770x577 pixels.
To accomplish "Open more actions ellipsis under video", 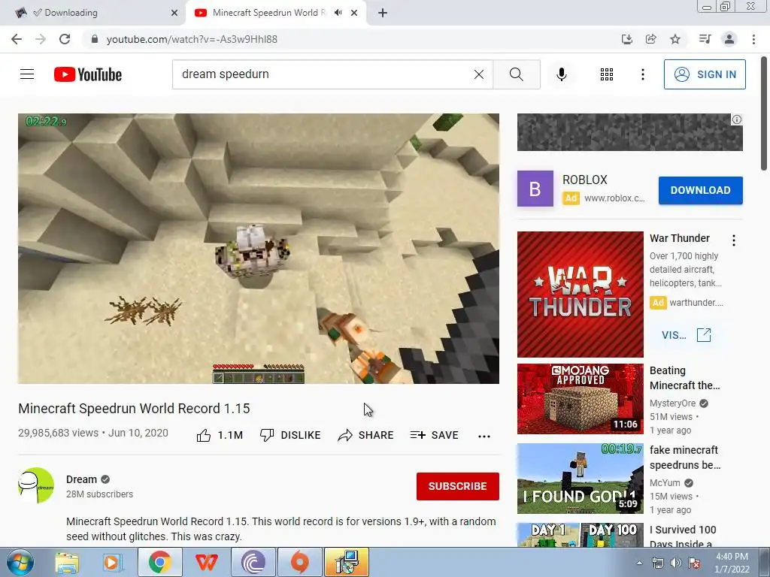I will 484,437.
